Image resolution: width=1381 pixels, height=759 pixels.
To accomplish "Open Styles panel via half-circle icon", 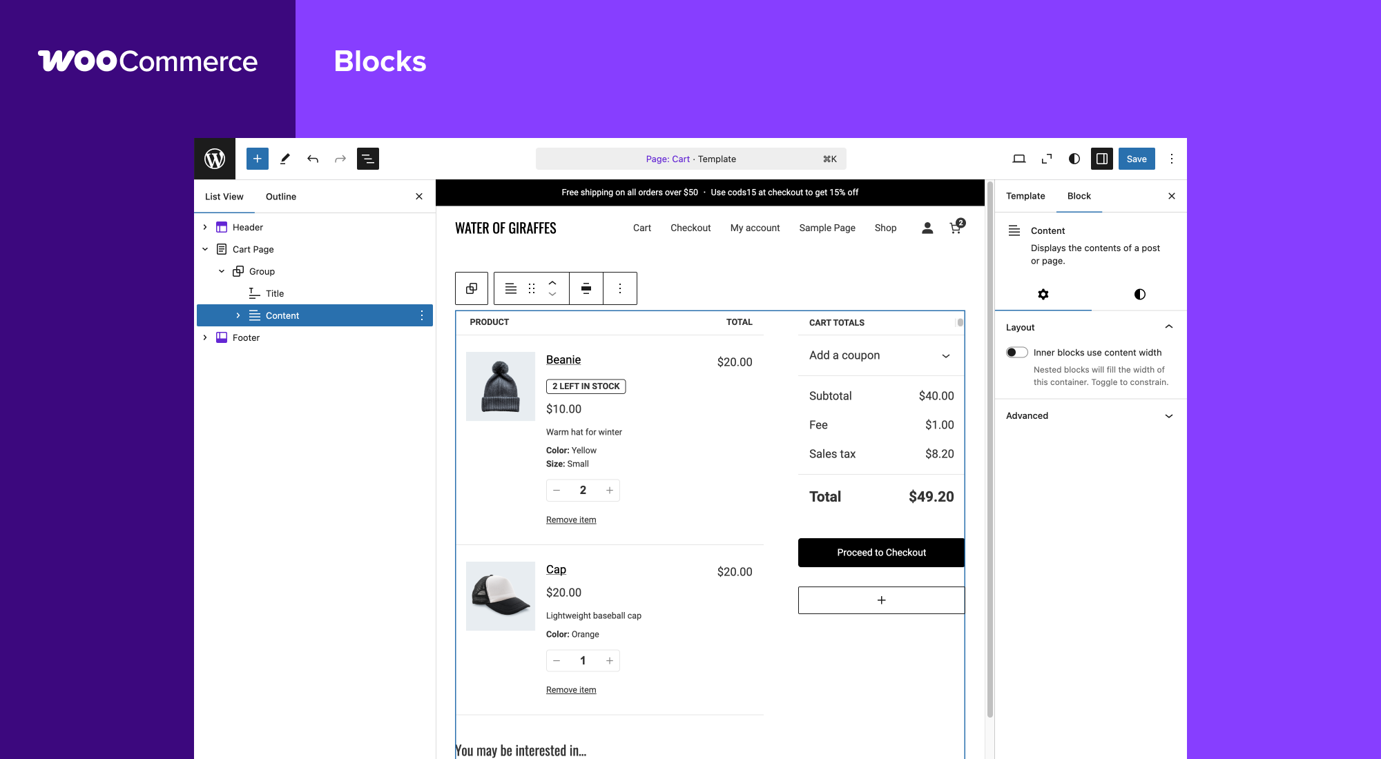I will point(1074,159).
